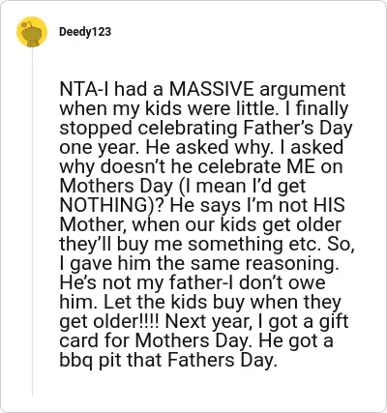Click the NTA-I verdict text

click(x=84, y=89)
